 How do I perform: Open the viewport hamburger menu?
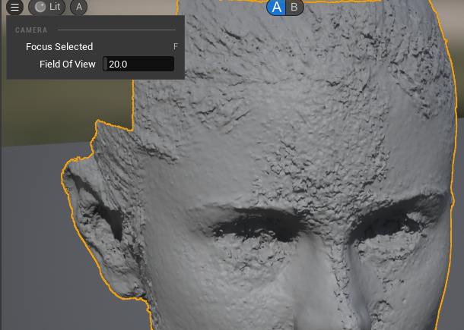click(15, 8)
